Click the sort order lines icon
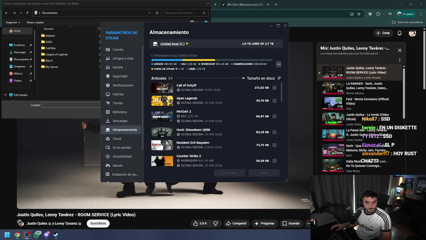The height and width of the screenshot is (240, 426). coord(280,78)
